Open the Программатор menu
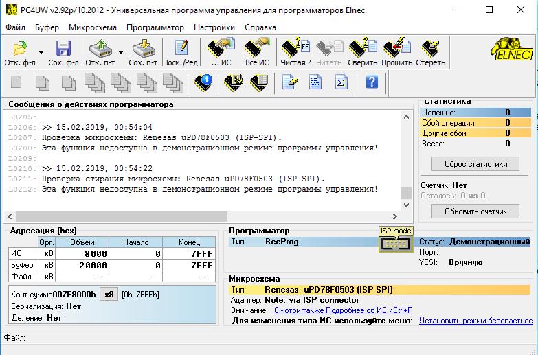Viewport: 538px width, 355px height. (x=155, y=27)
